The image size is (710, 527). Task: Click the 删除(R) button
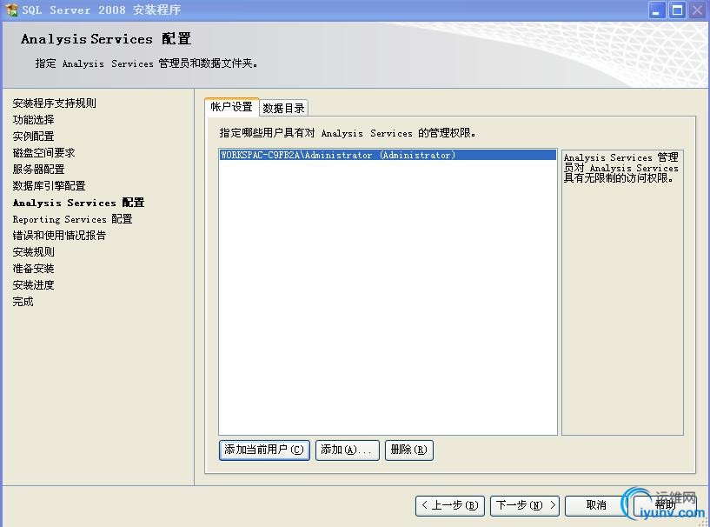(x=409, y=450)
